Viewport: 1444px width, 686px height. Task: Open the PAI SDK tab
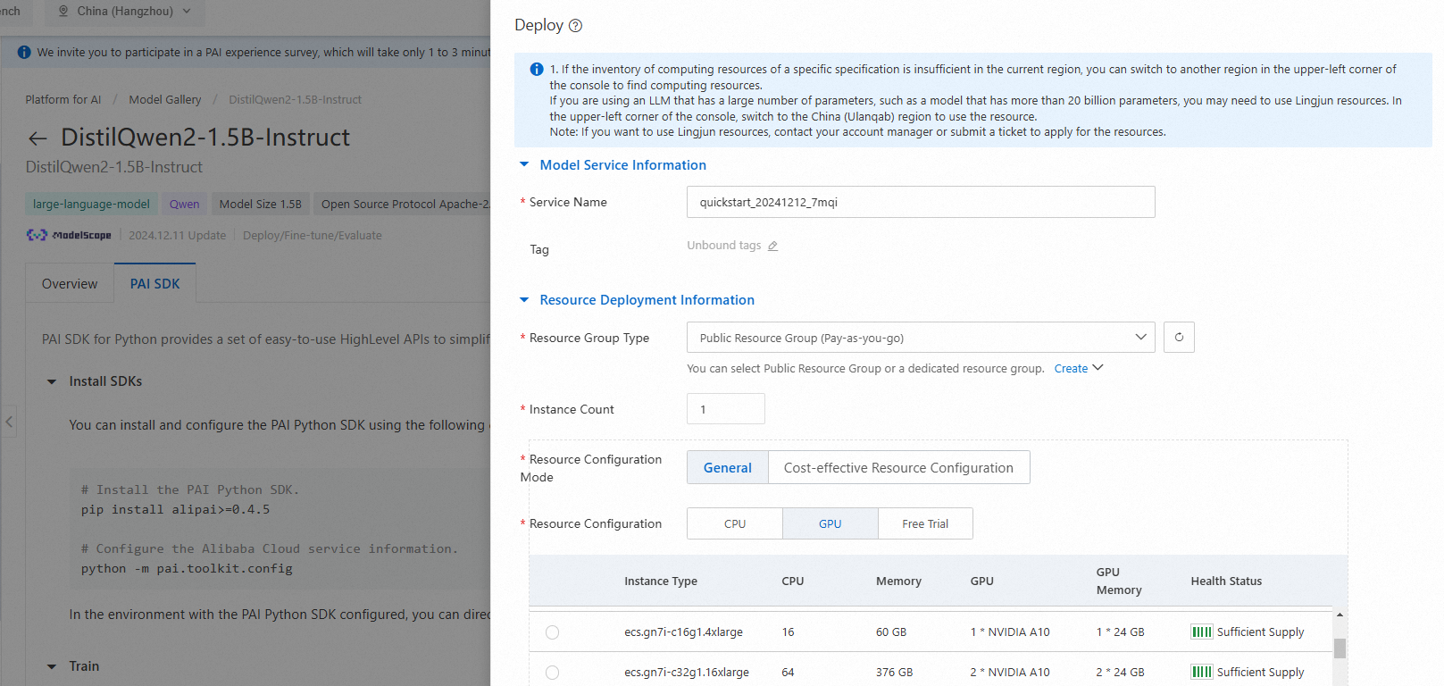(x=155, y=283)
